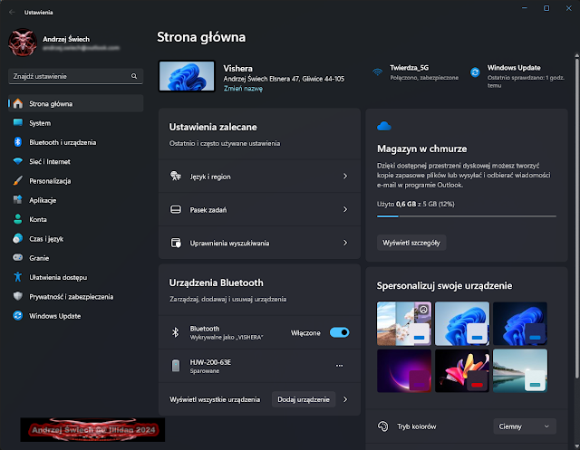Image resolution: width=580 pixels, height=450 pixels.
Task: Click the HJW-200-63E device icon
Action: coord(176,366)
